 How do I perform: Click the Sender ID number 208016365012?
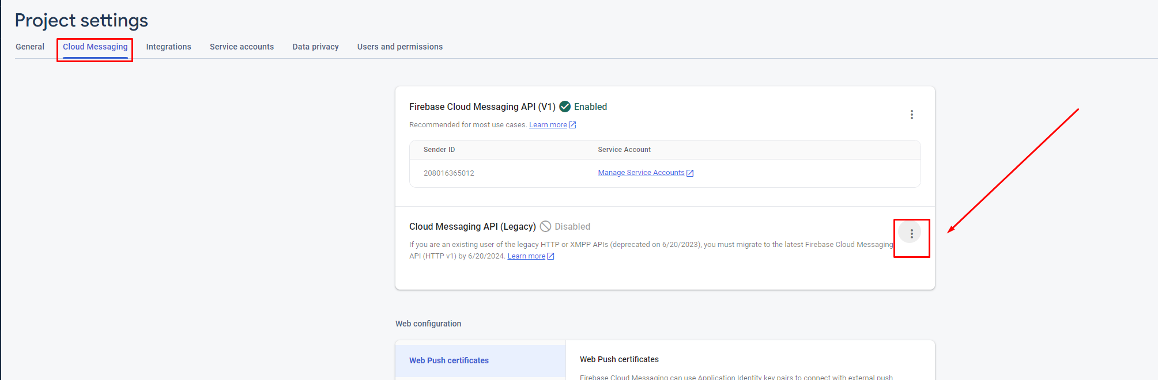click(x=448, y=173)
